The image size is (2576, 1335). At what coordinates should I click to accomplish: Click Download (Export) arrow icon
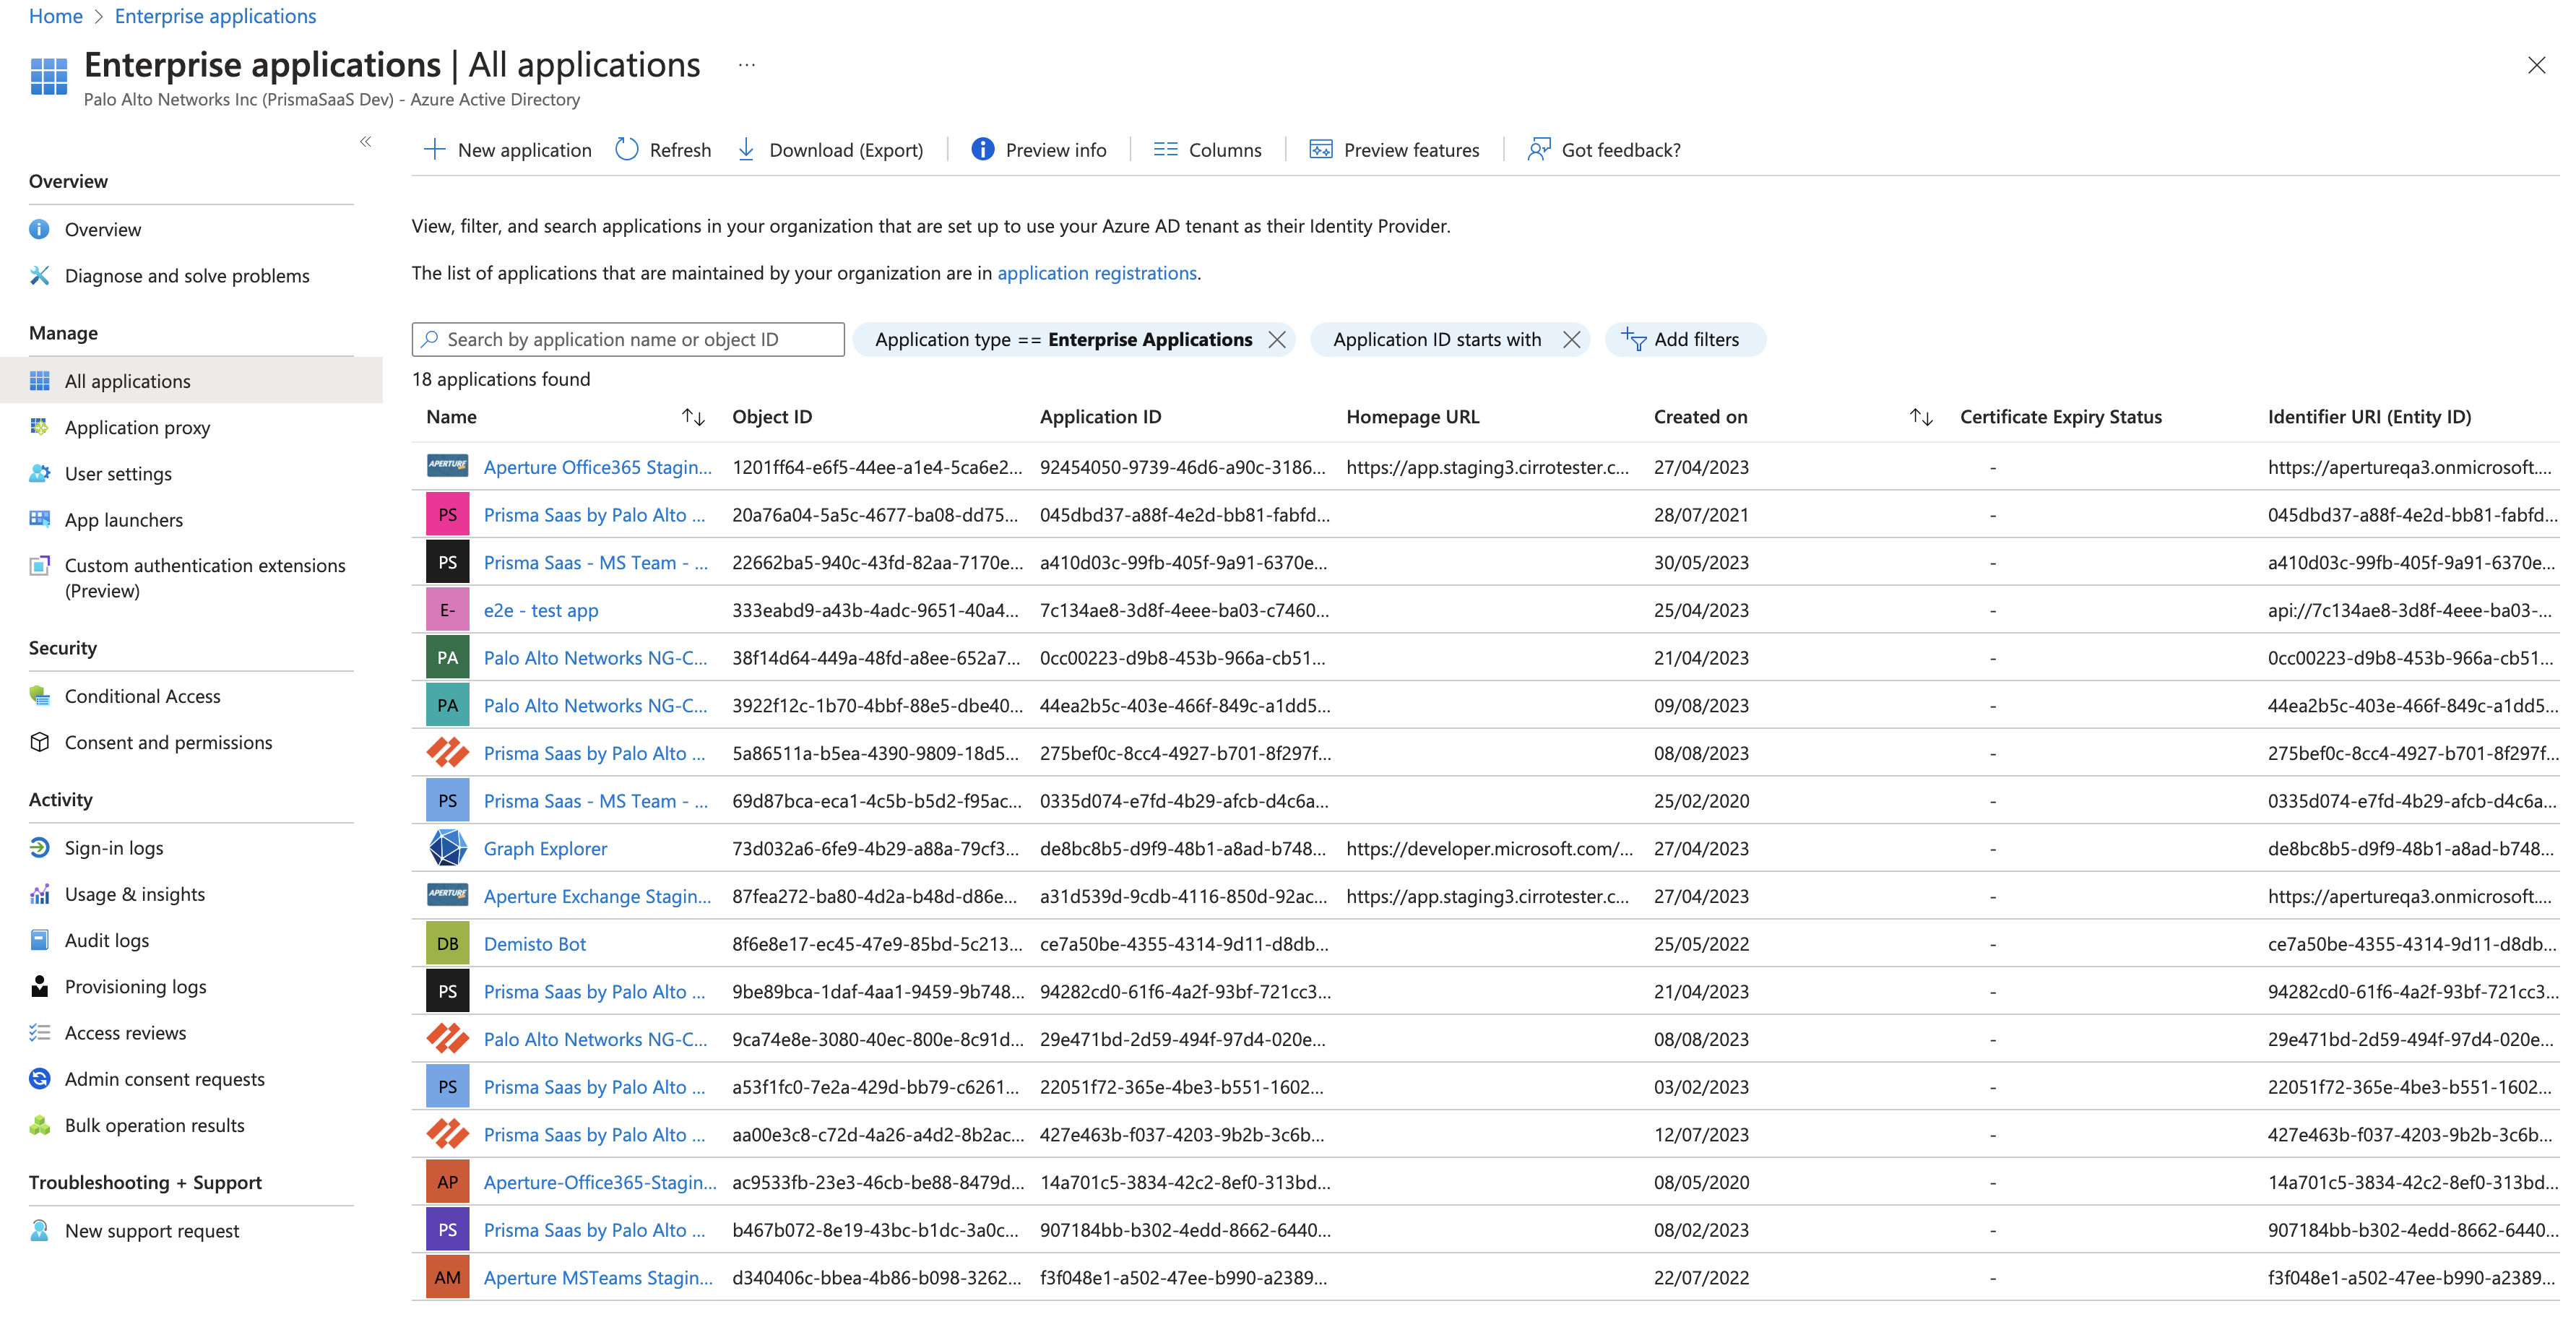746,150
